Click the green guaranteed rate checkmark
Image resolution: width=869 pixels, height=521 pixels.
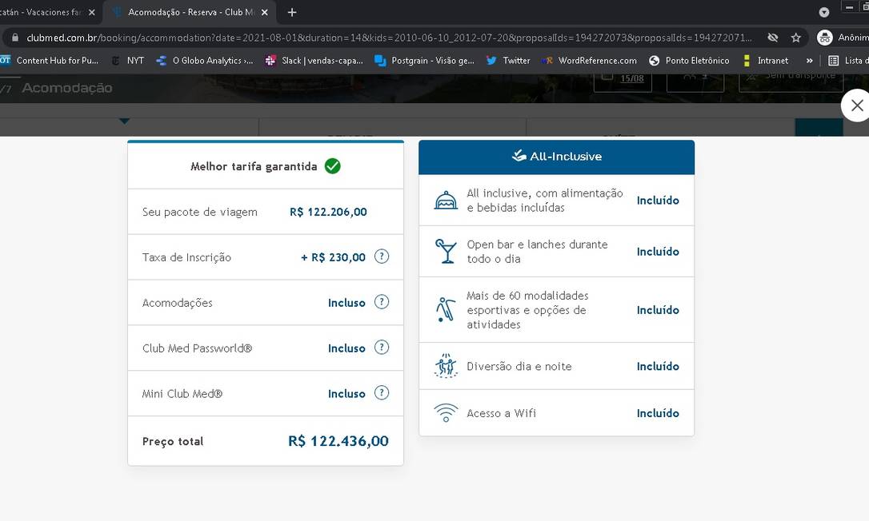[332, 166]
